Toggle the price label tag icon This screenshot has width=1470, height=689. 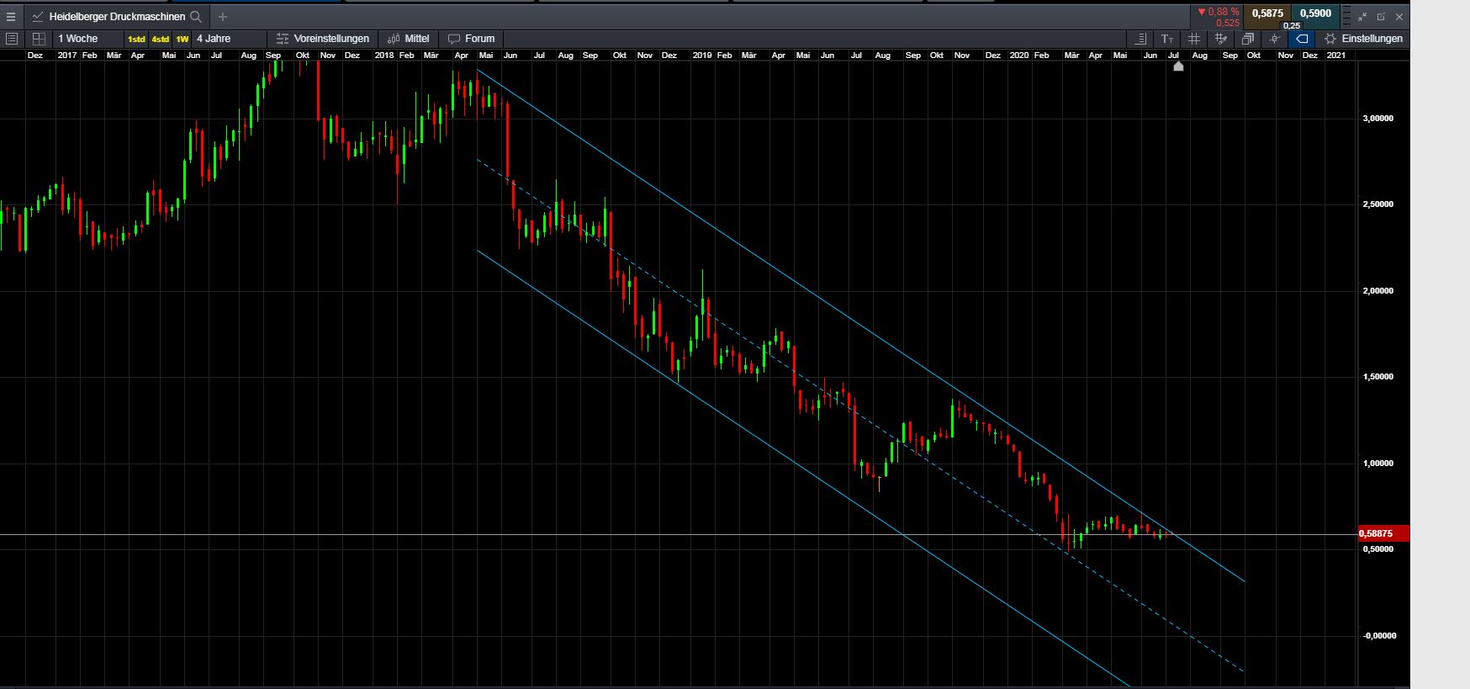coord(1302,39)
